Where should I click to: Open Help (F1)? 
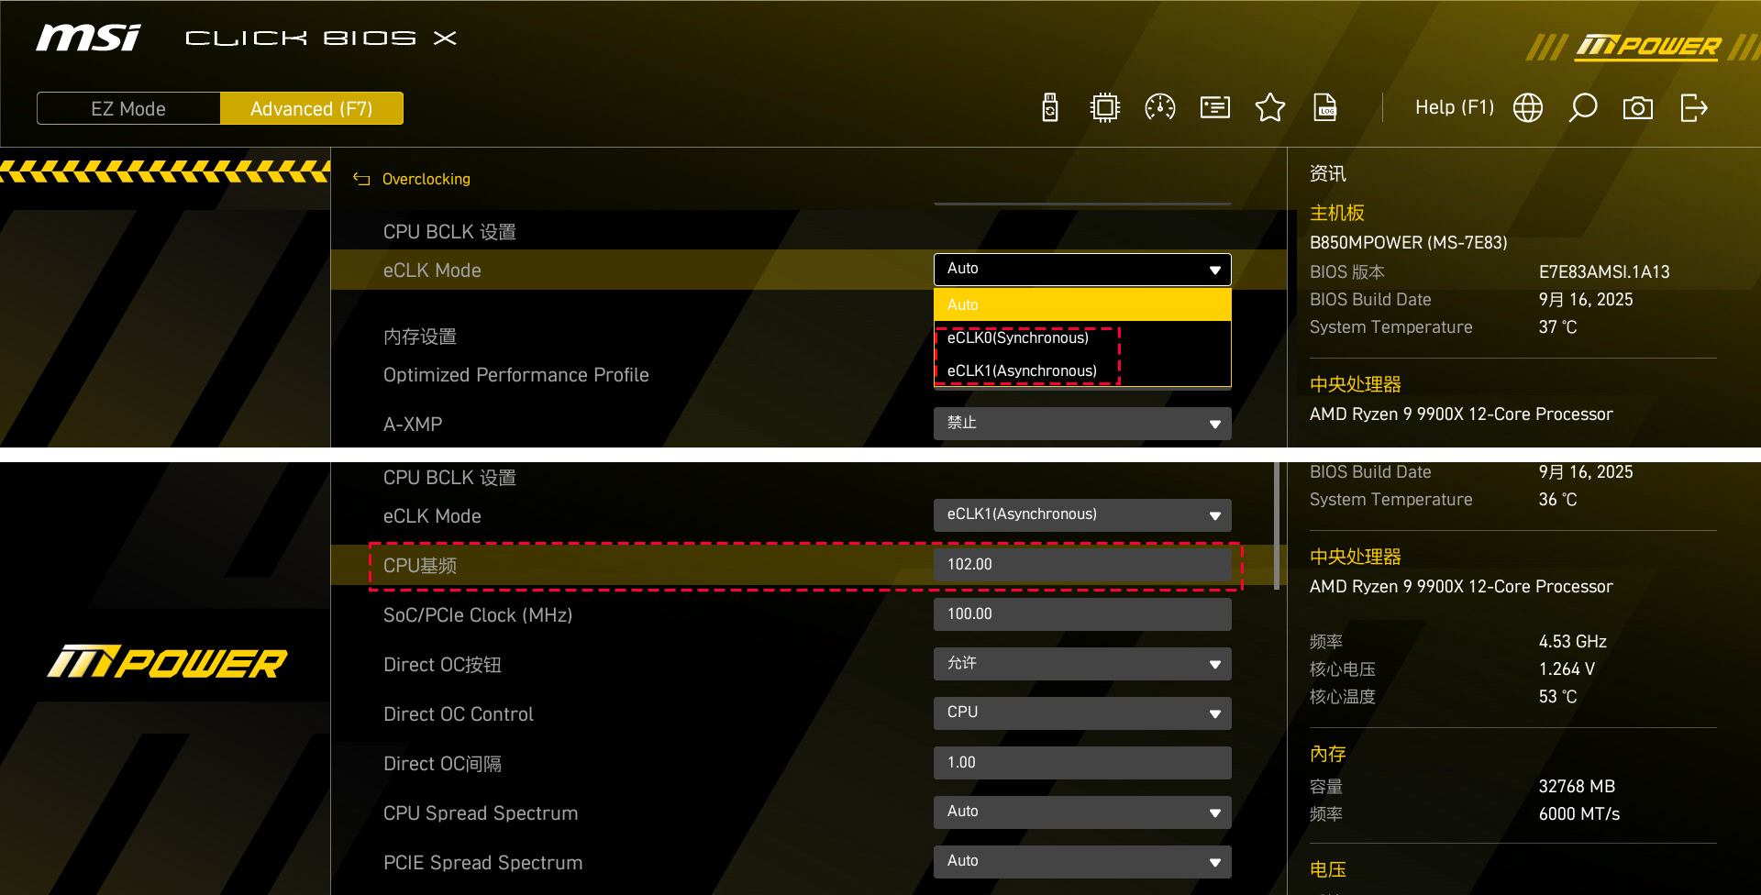coord(1455,107)
